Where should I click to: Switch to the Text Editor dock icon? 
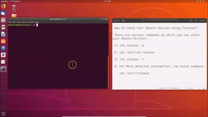tap(3, 62)
